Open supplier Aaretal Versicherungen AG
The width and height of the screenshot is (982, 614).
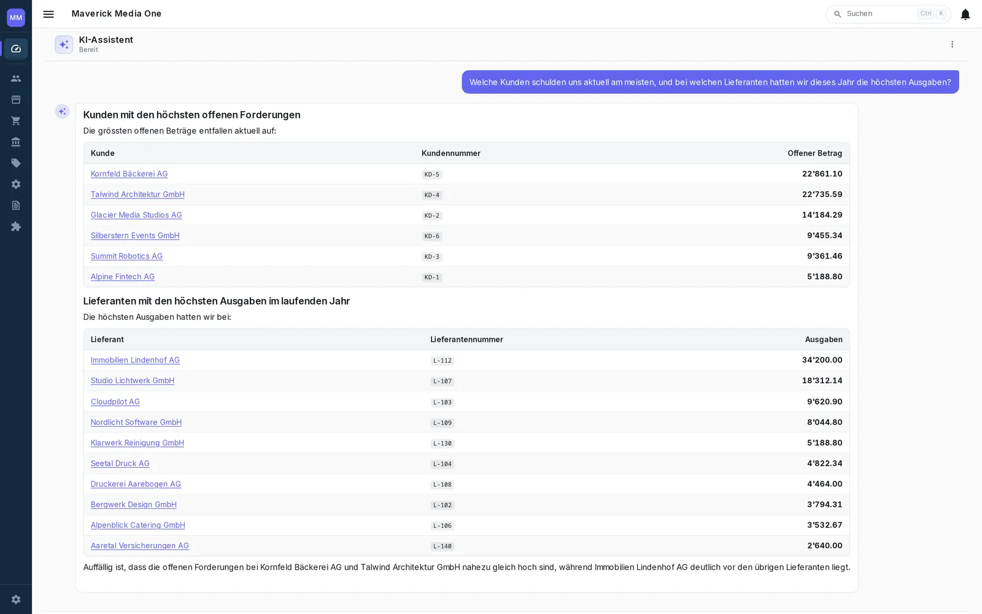pyautogui.click(x=140, y=546)
